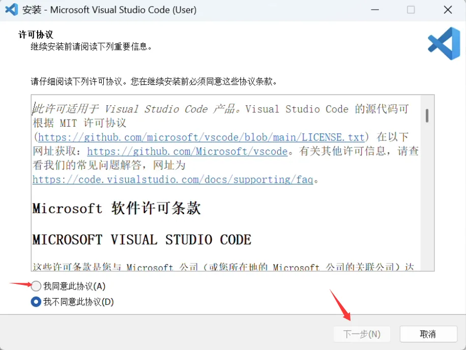
Task: Click the 取消 button
Action: point(428,334)
